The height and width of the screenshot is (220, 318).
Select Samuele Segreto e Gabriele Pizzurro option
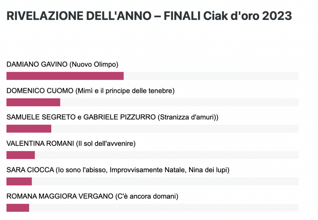click(x=112, y=117)
